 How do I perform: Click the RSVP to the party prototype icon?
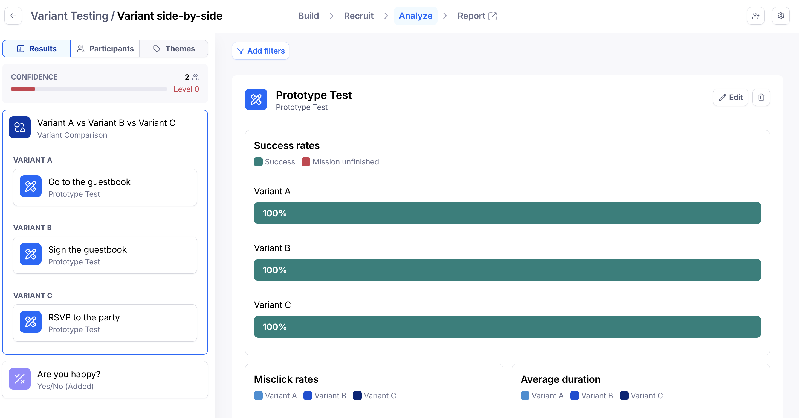30,322
